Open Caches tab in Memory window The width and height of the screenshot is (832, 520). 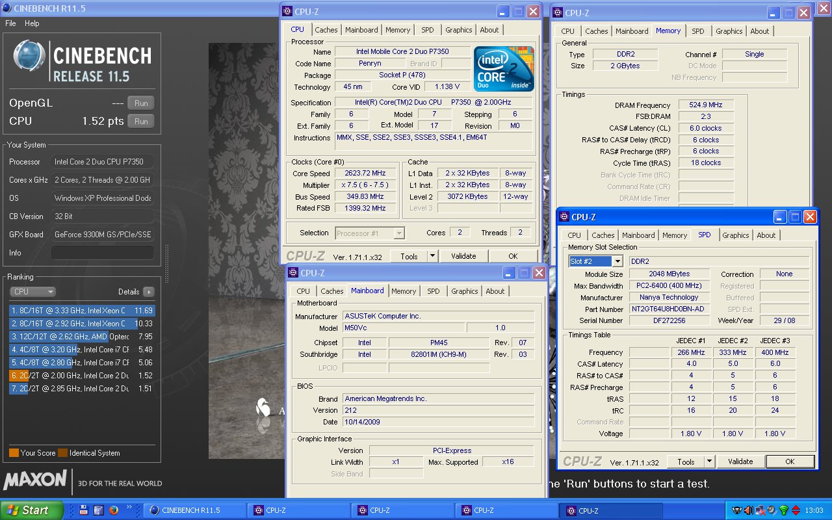596,31
